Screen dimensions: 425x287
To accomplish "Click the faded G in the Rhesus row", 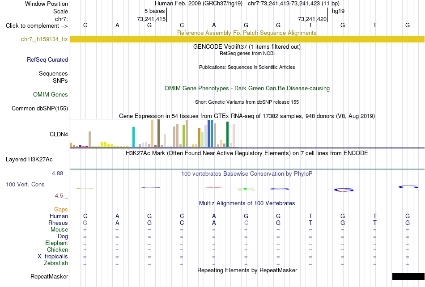I will tap(85, 223).
